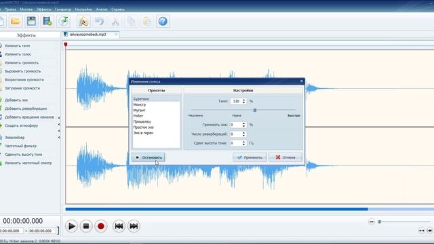Paste using the clipboard toolbar icon

(147, 21)
